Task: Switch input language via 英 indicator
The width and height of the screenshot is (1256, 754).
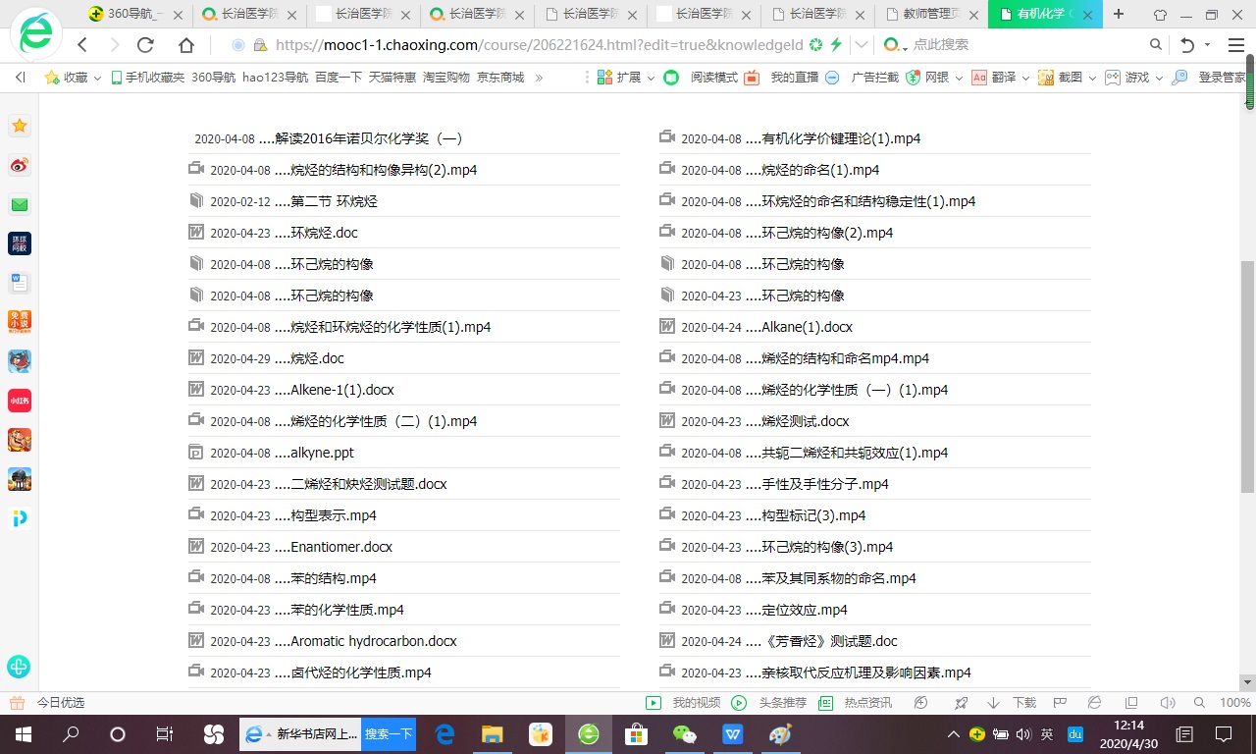Action: (x=1047, y=733)
